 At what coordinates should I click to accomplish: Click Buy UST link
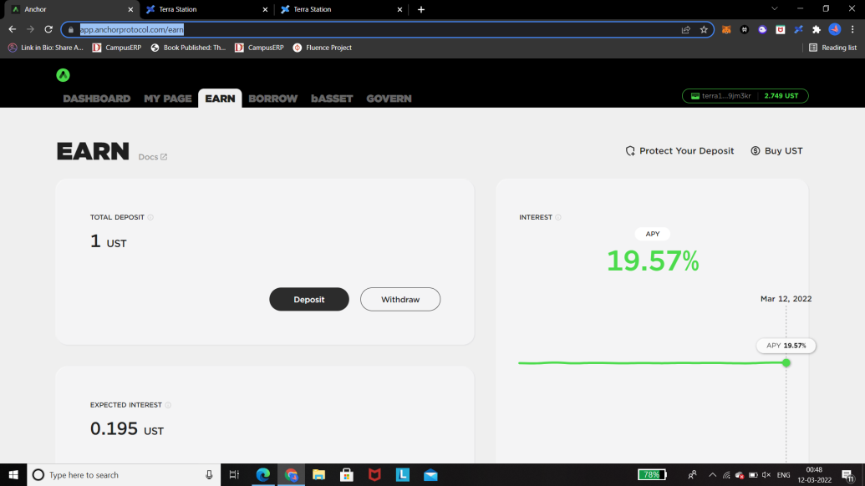click(776, 151)
